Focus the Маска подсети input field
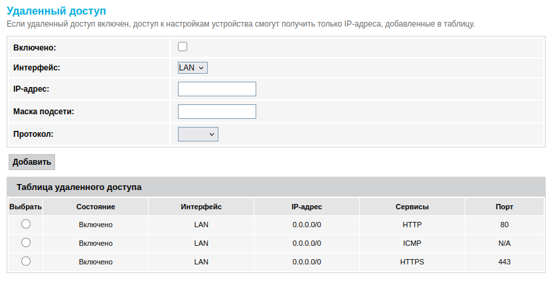The width and height of the screenshot is (555, 287). (x=217, y=111)
